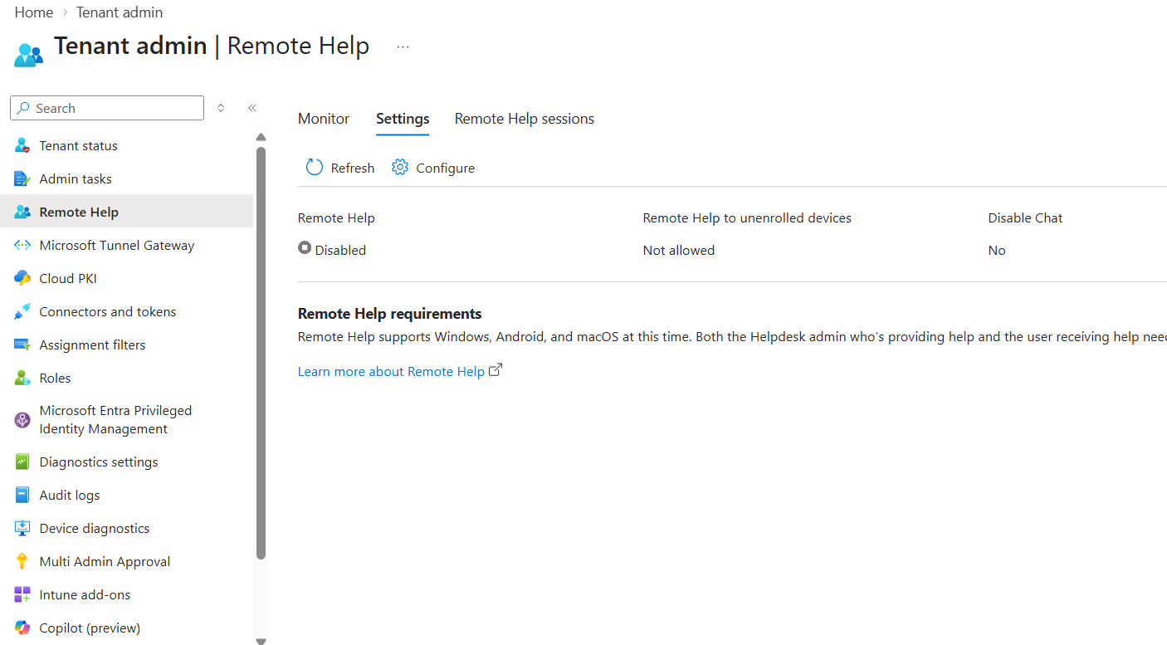Click the Disabled status text
The image size is (1167, 645).
(340, 250)
